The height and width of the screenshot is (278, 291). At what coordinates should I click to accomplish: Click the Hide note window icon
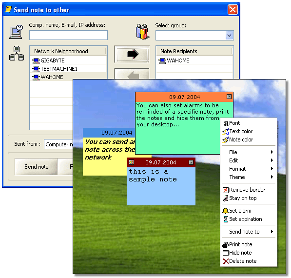[226, 253]
